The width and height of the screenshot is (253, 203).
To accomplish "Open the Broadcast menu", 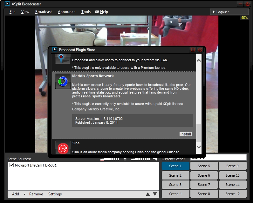I will pyautogui.click(x=44, y=12).
